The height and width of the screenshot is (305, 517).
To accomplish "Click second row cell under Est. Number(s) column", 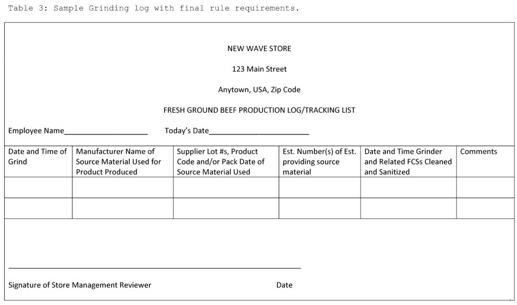I will tap(320, 208).
